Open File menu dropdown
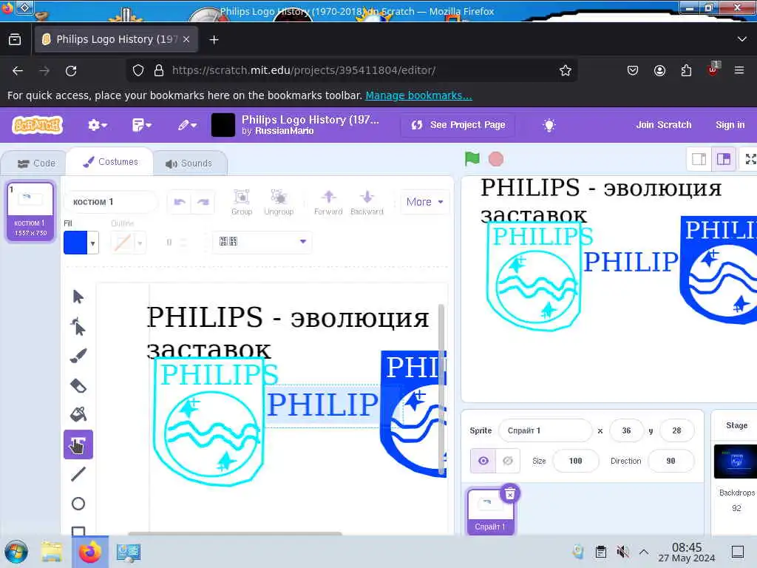This screenshot has height=568, width=757. (141, 125)
